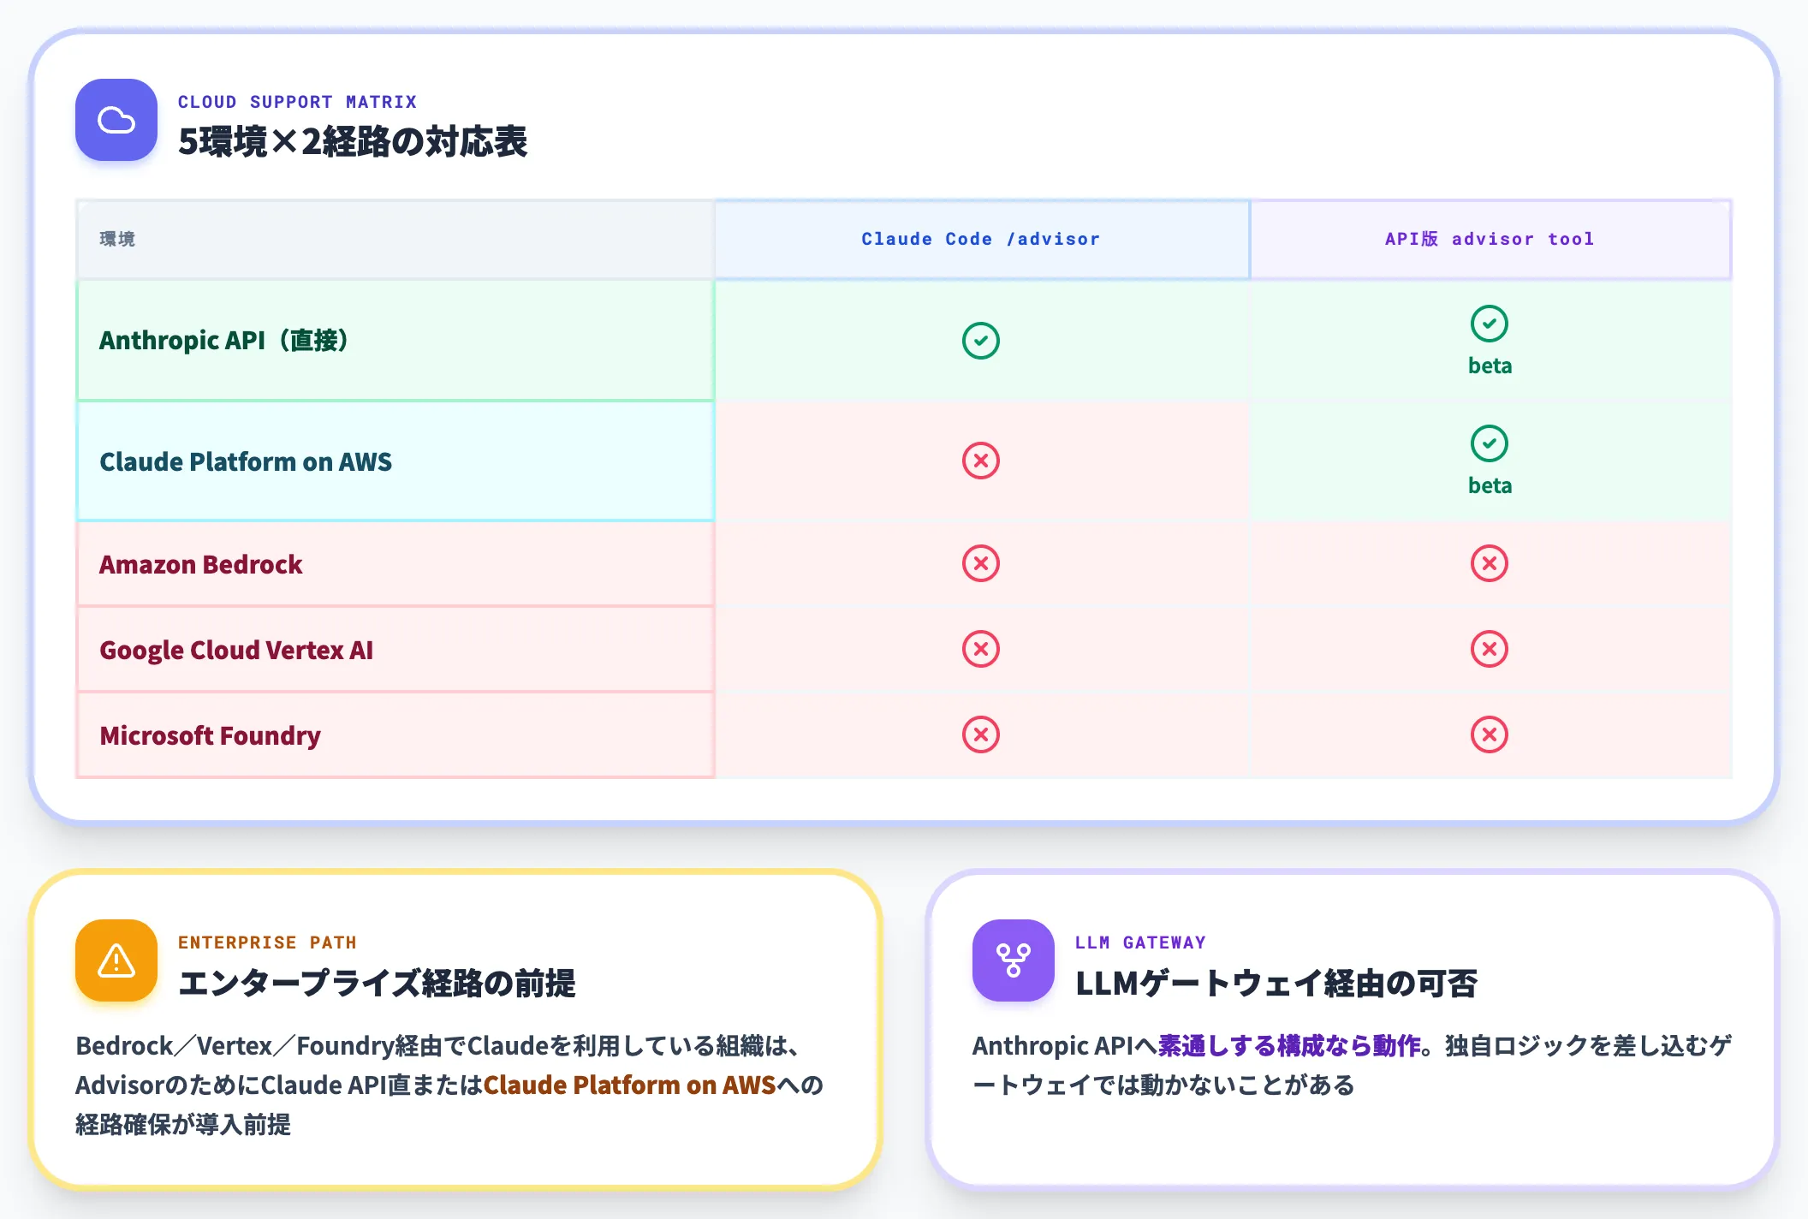Click the '環境' column header

tap(395, 240)
